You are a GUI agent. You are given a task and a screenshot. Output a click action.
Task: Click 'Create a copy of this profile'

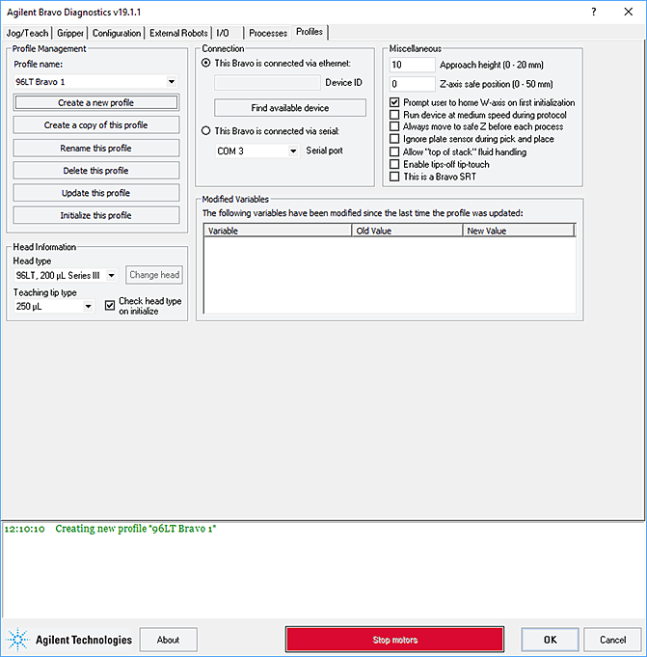95,125
